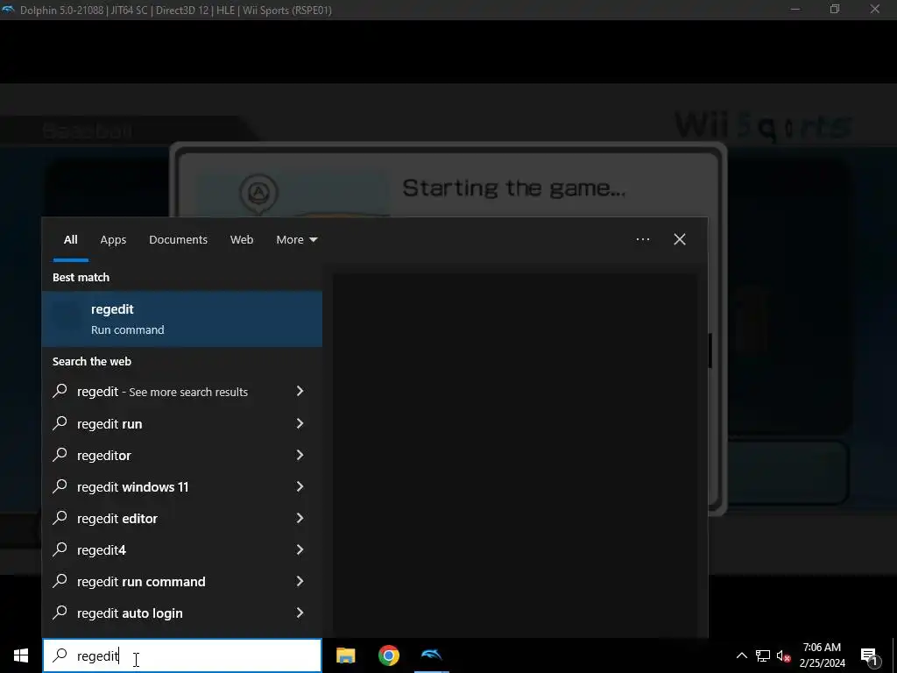The height and width of the screenshot is (673, 897).
Task: Expand chevron beside 'regedit4'
Action: coord(300,549)
